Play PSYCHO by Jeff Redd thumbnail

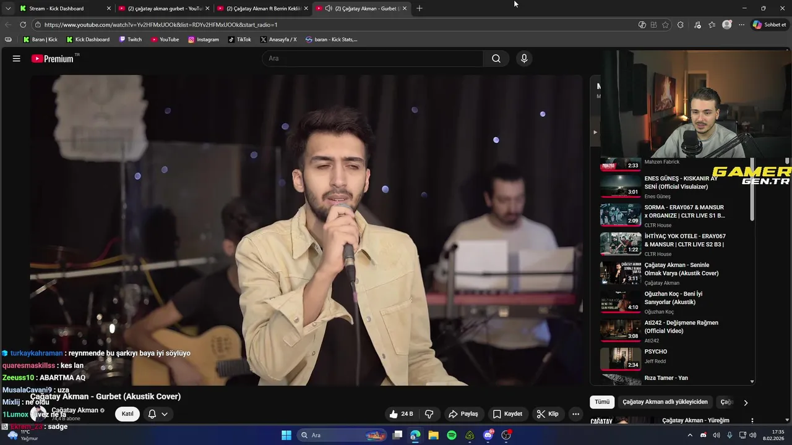pos(620,359)
